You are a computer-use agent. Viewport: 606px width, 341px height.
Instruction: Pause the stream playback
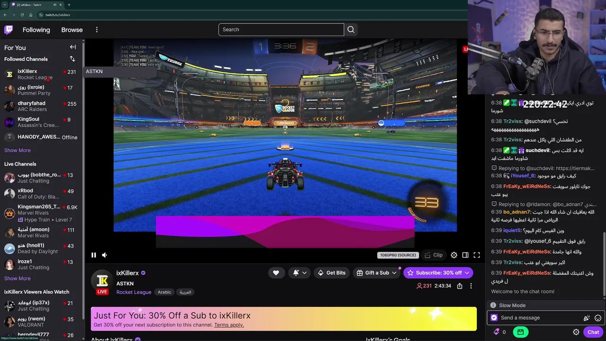(x=94, y=255)
